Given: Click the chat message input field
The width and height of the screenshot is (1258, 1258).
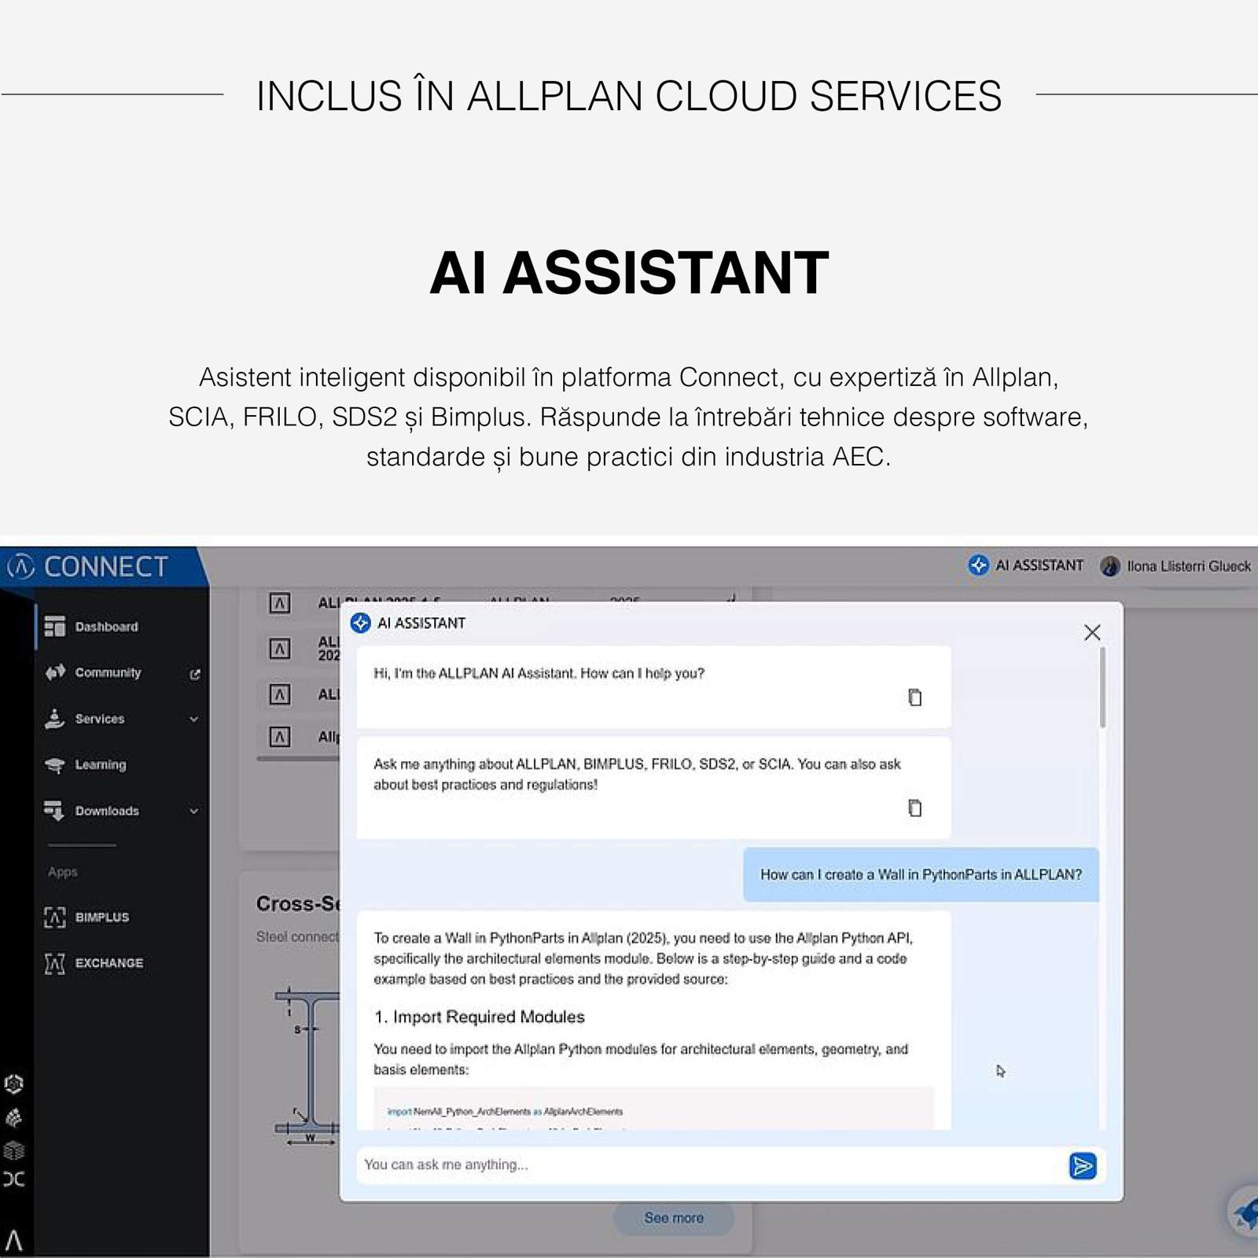Looking at the screenshot, I should click(712, 1165).
